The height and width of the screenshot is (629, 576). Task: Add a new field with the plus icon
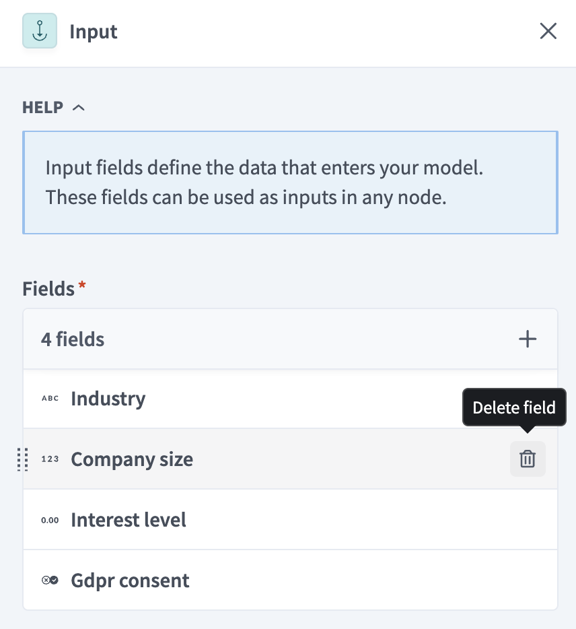pyautogui.click(x=528, y=339)
